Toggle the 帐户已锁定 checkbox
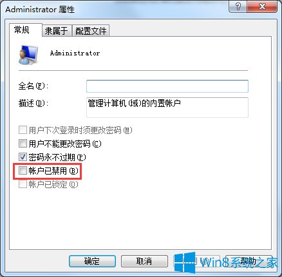This screenshot has width=282, height=277. 23,184
